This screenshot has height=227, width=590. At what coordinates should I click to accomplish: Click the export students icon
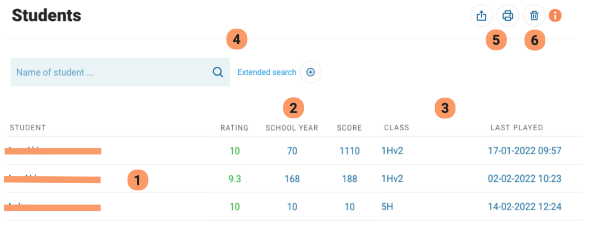tap(481, 16)
